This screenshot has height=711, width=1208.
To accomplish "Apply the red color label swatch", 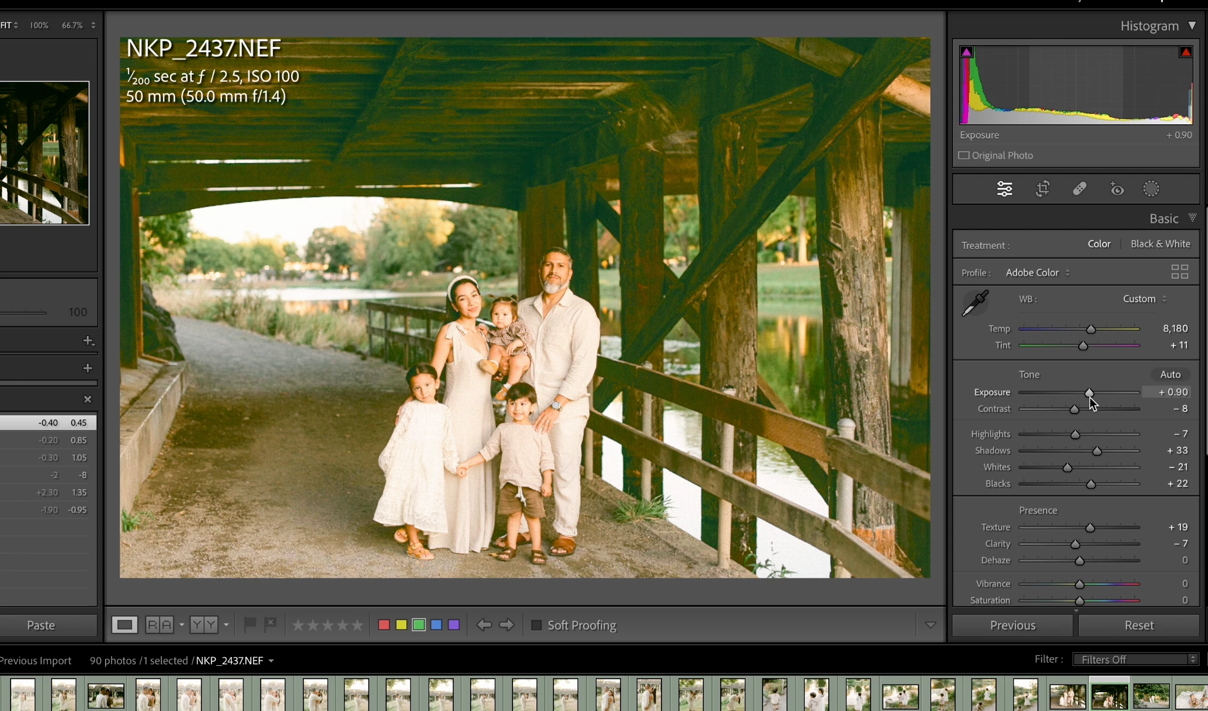I will click(x=384, y=625).
